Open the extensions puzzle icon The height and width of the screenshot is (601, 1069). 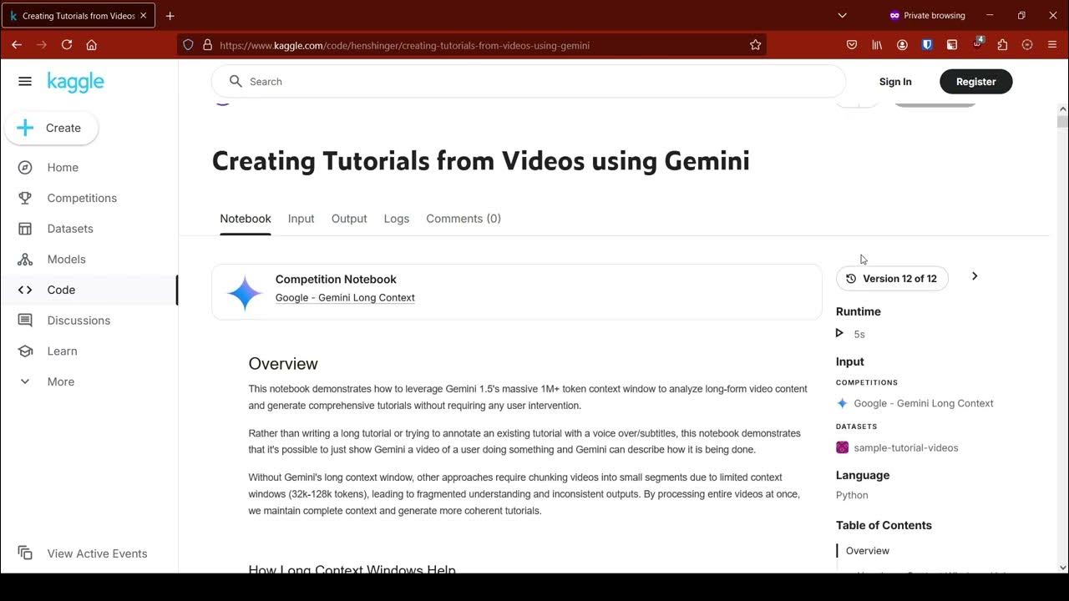click(x=1002, y=45)
